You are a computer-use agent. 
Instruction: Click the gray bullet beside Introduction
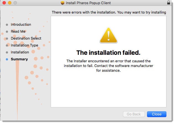[x=7, y=25]
